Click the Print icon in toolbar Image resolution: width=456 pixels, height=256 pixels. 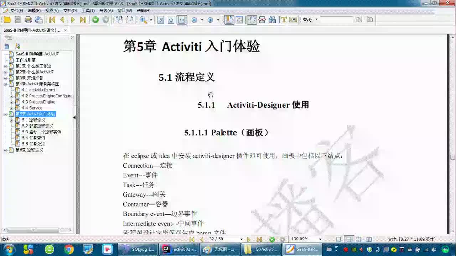pyautogui.click(x=28, y=20)
